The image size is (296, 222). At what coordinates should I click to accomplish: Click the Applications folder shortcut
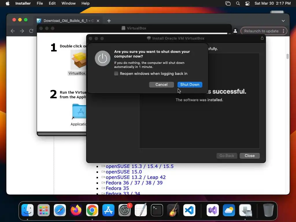pyautogui.click(x=79, y=111)
